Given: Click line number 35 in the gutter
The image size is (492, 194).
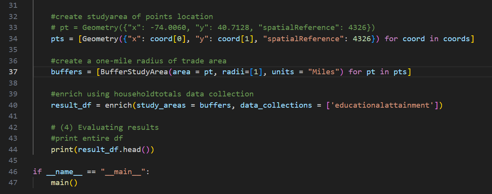Looking at the screenshot, I should (13, 50).
